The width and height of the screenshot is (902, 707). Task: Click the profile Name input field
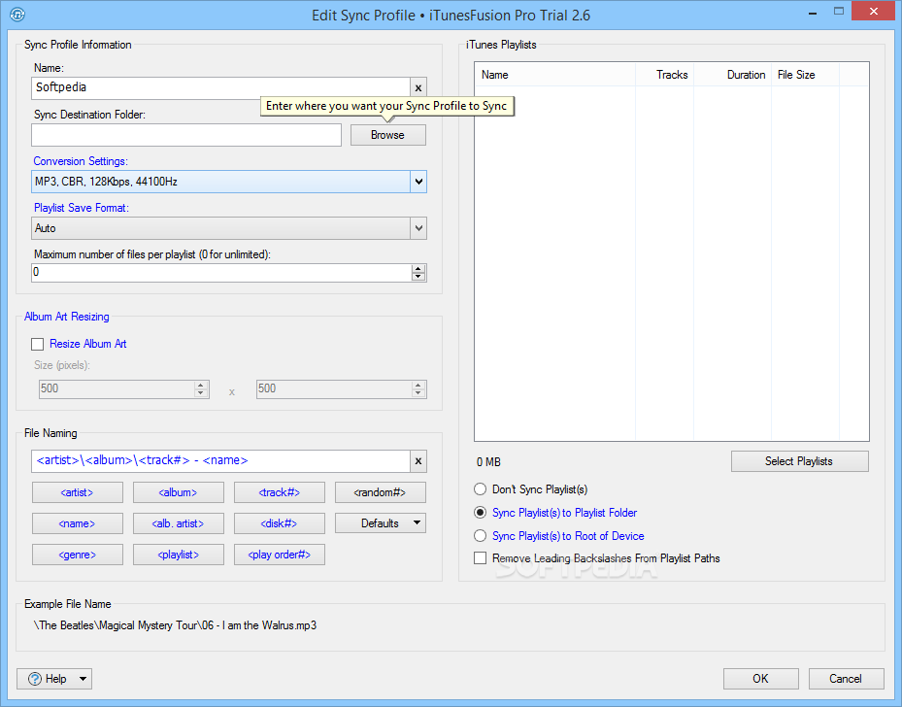pyautogui.click(x=221, y=88)
